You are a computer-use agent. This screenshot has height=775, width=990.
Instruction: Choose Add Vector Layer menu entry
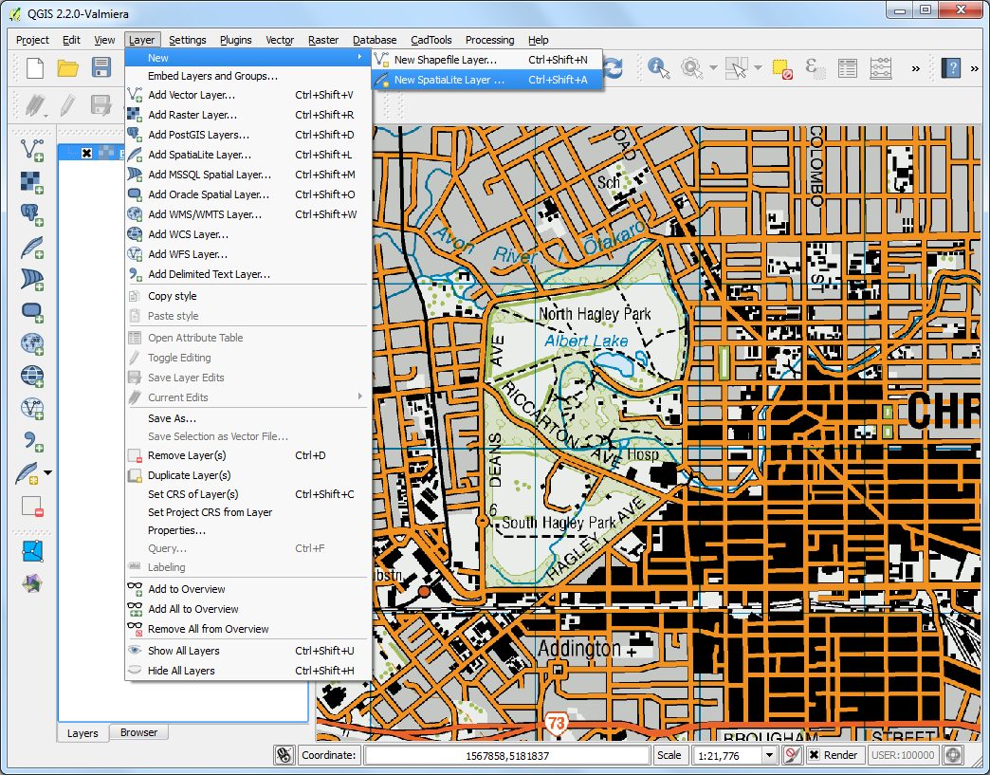point(247,95)
